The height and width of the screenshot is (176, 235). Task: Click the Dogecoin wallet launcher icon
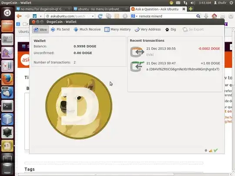point(7,146)
